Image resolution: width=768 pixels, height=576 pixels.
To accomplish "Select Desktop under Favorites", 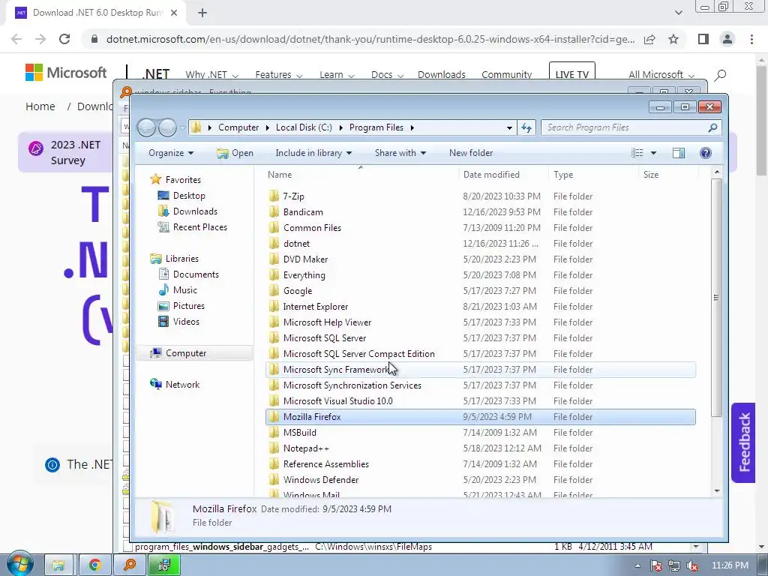I will [188, 196].
